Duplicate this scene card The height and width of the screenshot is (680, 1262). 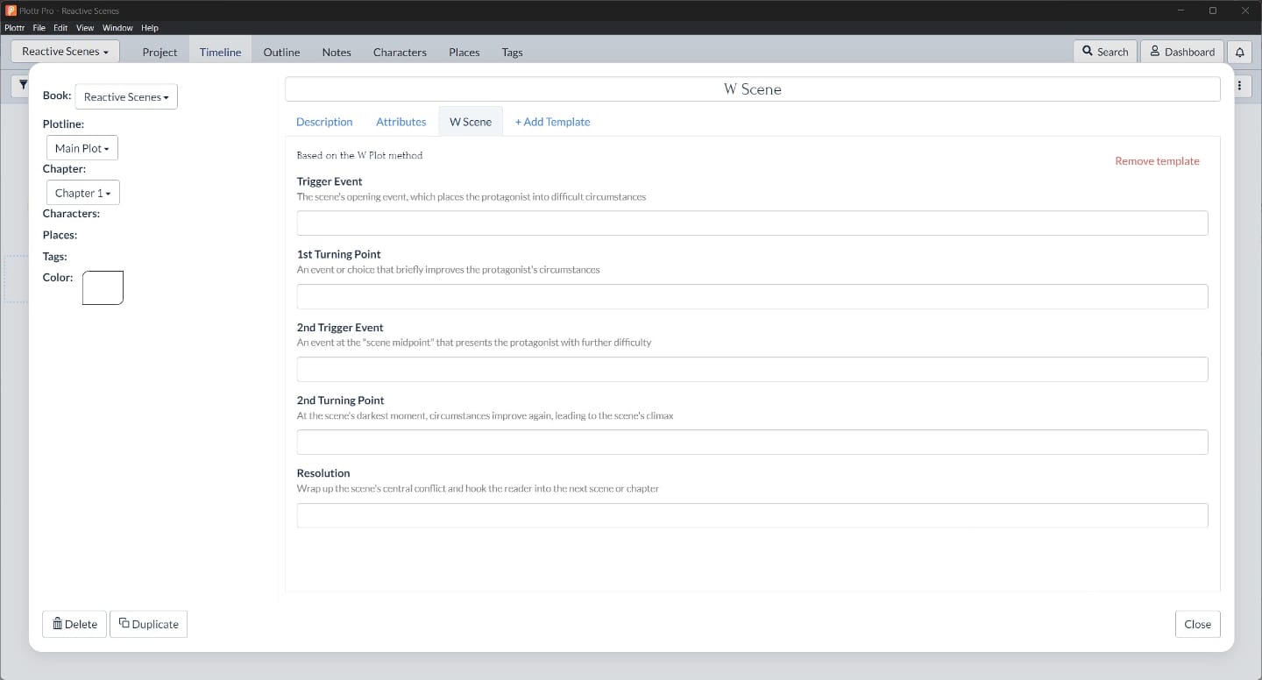(x=148, y=624)
